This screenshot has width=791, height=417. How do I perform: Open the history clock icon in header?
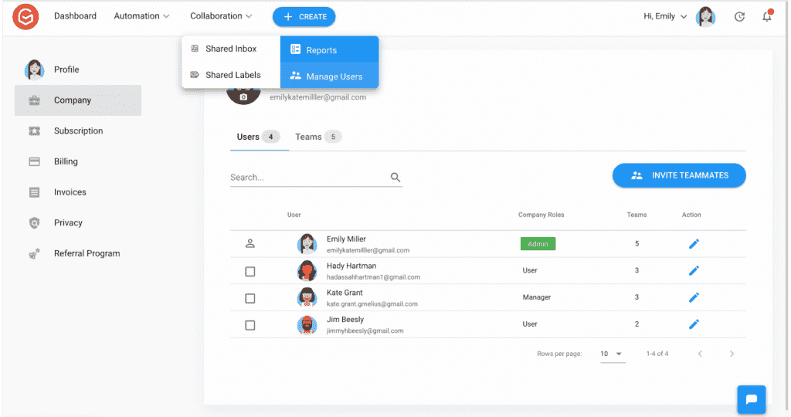pyautogui.click(x=739, y=17)
